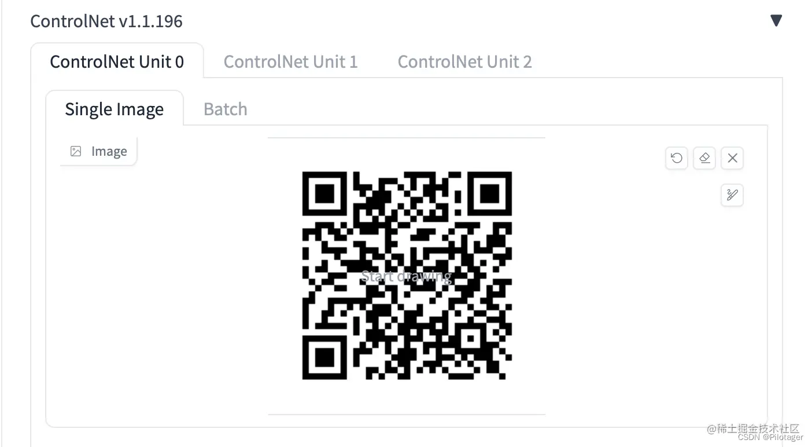Click the Image label text
This screenshot has width=812, height=447.
pyautogui.click(x=109, y=151)
